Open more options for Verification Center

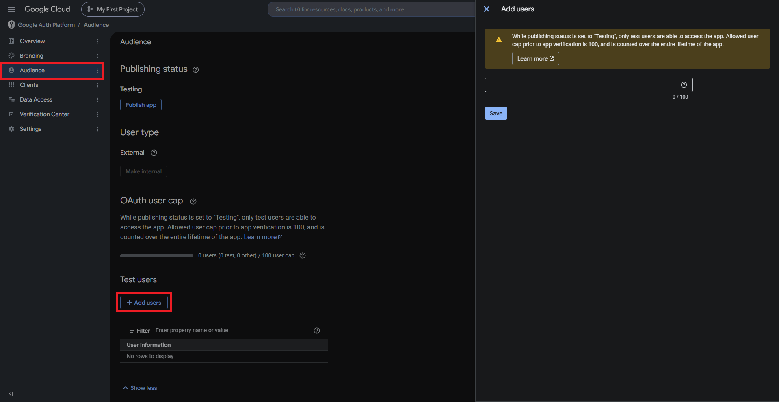pos(97,114)
